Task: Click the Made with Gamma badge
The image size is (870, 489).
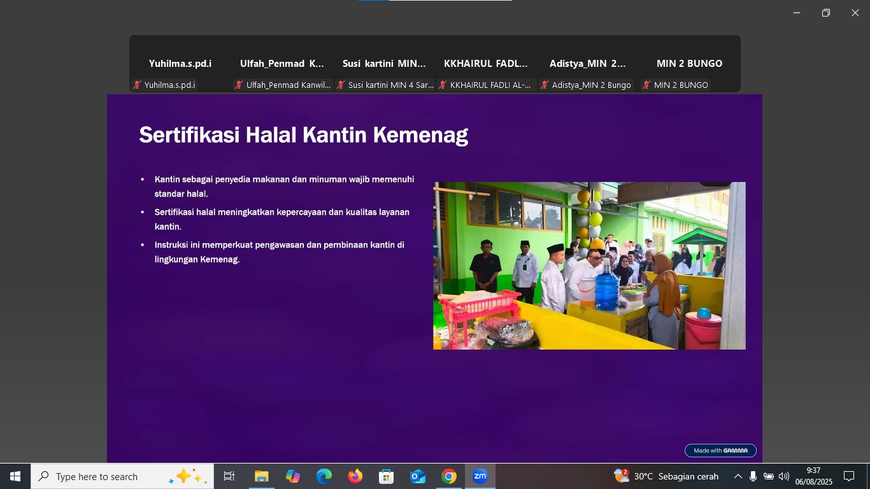Action: pyautogui.click(x=720, y=450)
